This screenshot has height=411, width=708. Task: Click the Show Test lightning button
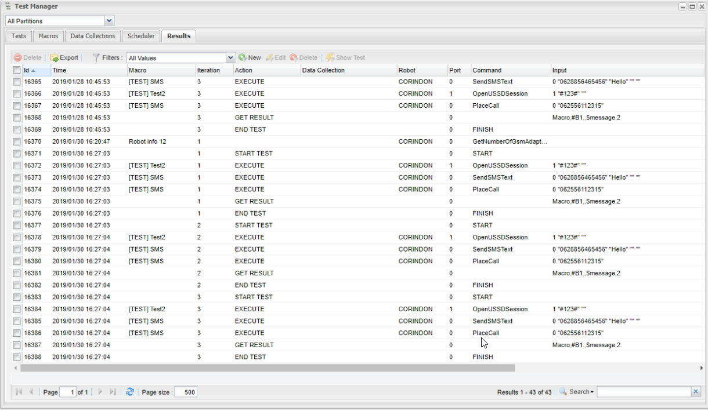[346, 58]
